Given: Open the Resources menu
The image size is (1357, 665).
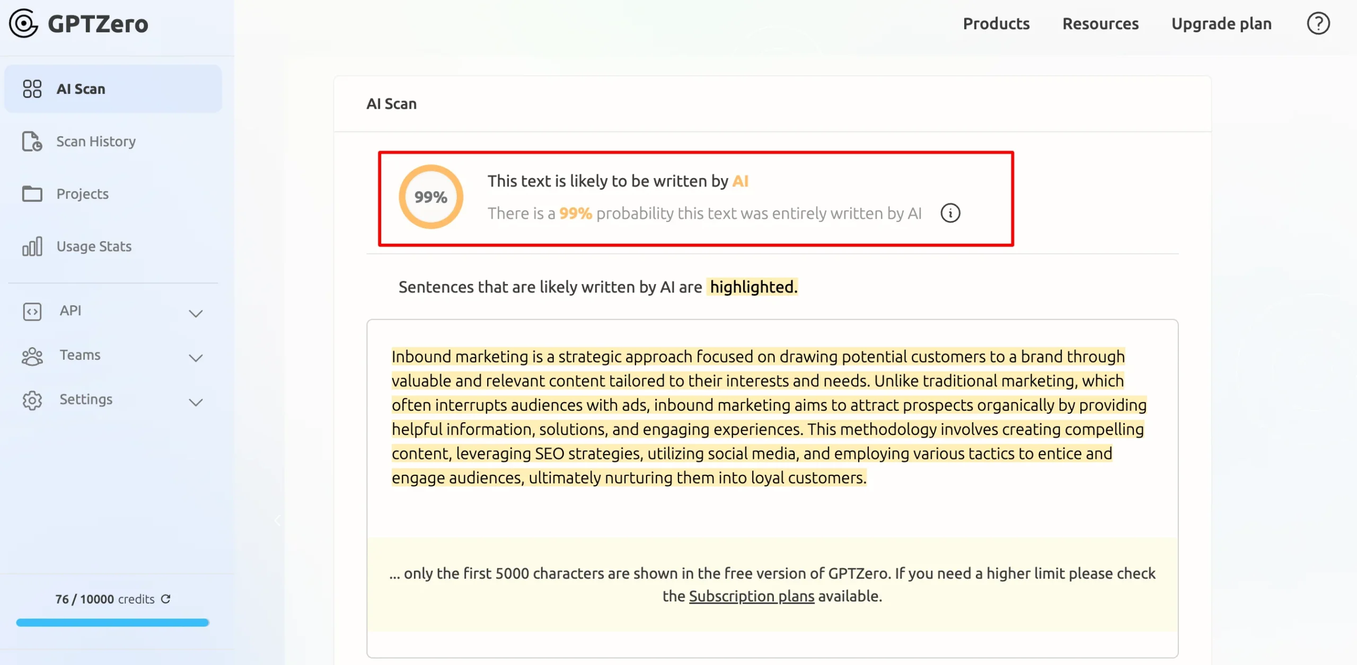Looking at the screenshot, I should point(1100,23).
